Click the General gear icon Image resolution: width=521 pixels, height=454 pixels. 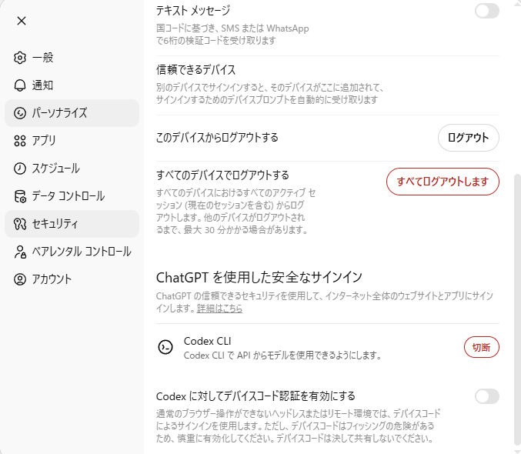coord(20,58)
